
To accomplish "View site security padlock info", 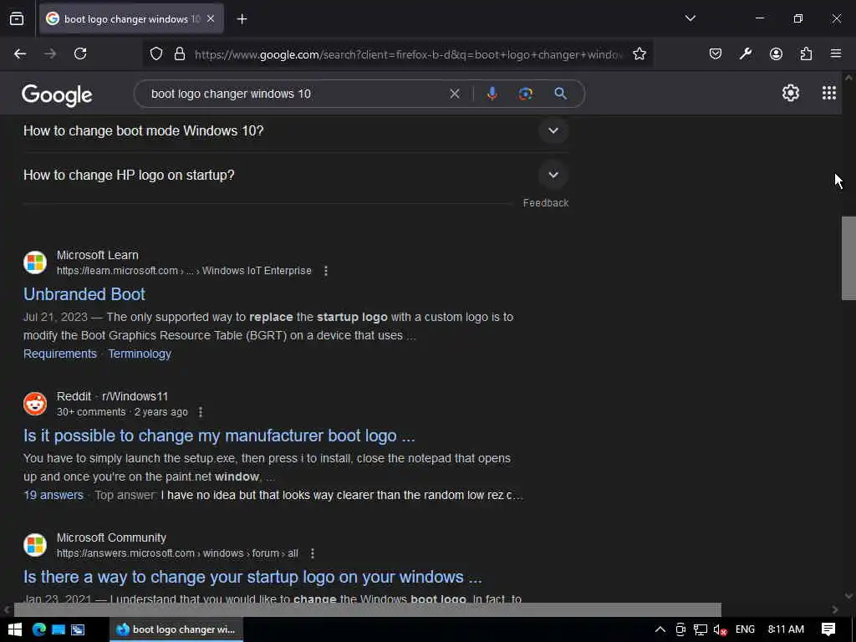I will (x=180, y=54).
